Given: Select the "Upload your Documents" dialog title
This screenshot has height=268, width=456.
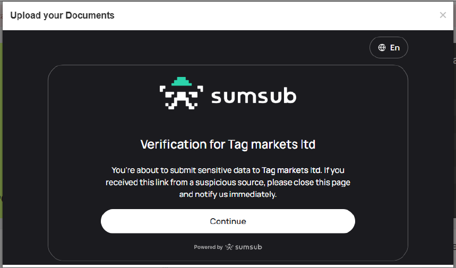Looking at the screenshot, I should click(x=62, y=15).
